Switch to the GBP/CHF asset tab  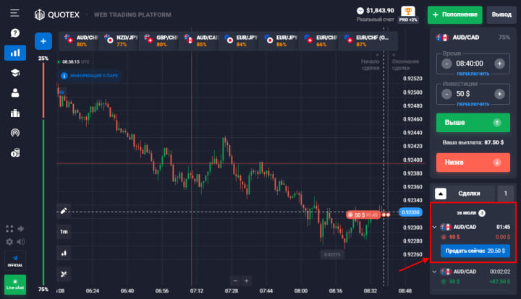[157, 40]
